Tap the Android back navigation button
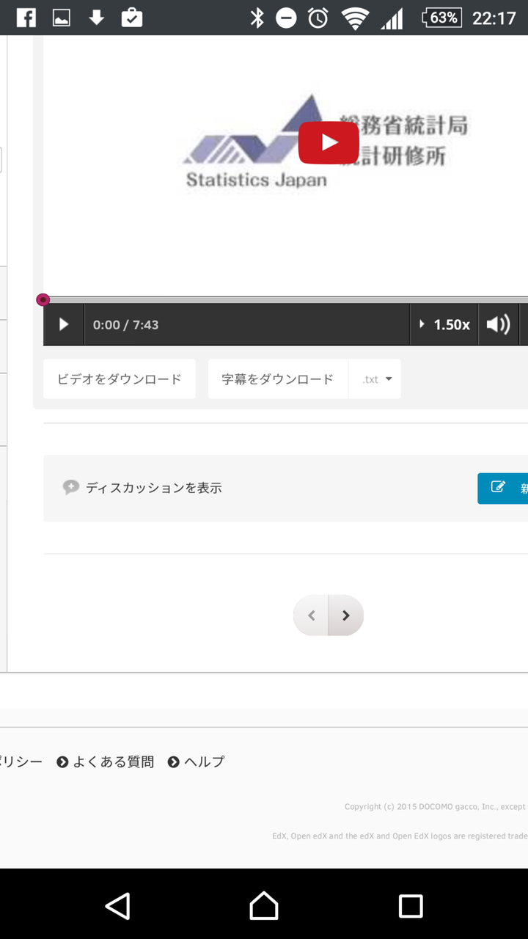This screenshot has height=939, width=528. [117, 906]
